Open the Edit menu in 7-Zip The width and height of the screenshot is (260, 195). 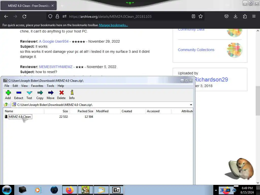click(x=15, y=86)
